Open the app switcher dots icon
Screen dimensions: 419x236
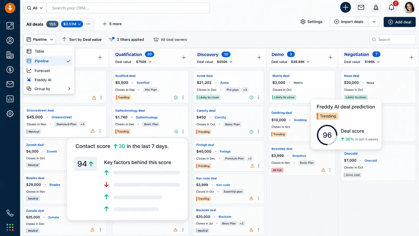pos(10,227)
